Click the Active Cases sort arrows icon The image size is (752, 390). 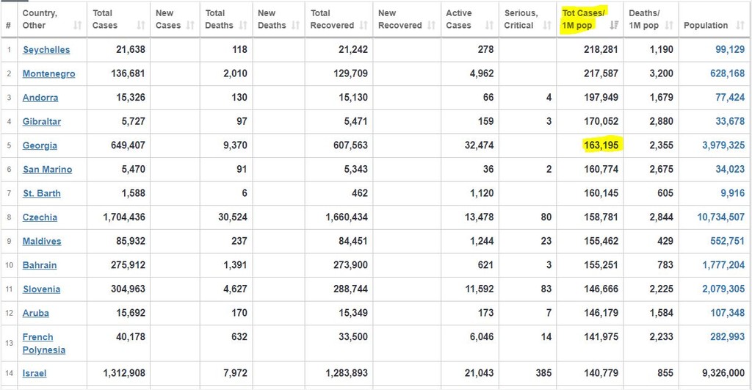coord(490,26)
